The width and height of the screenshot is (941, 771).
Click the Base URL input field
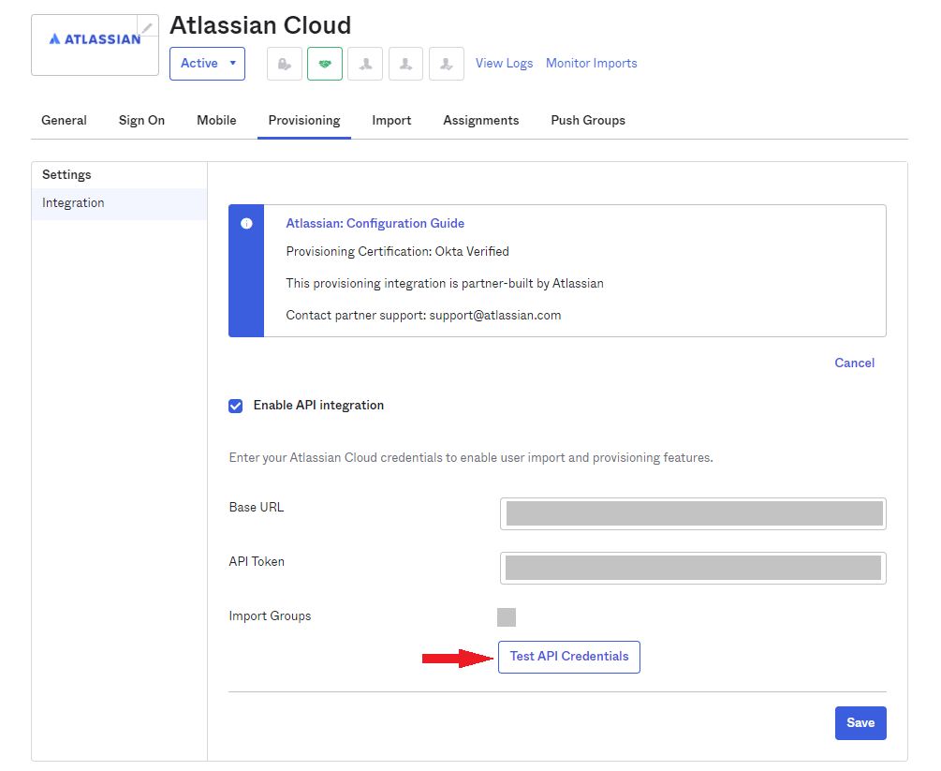(693, 514)
